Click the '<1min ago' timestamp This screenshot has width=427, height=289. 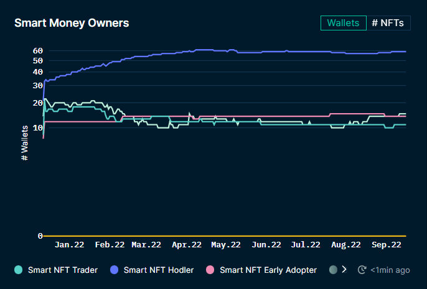coord(390,270)
